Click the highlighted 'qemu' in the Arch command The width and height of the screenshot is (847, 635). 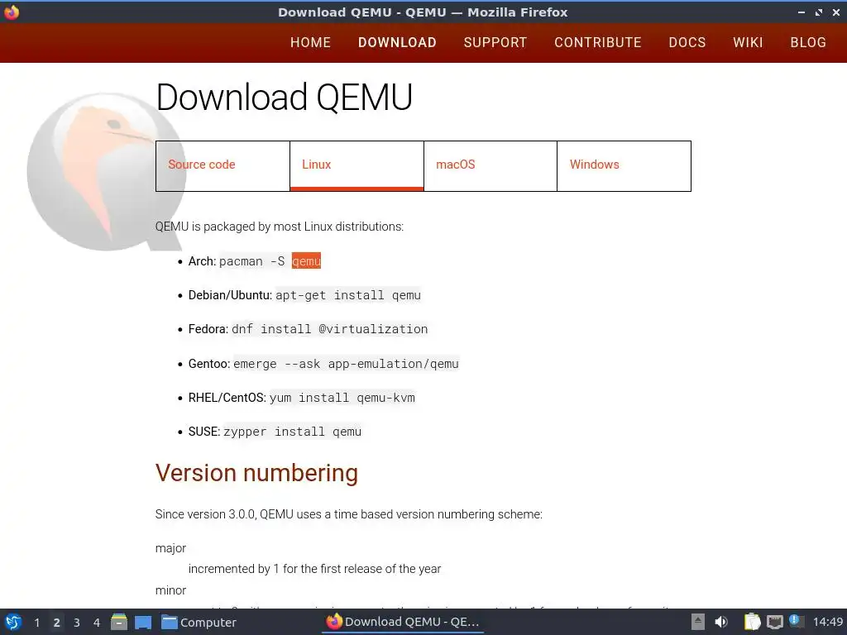(x=306, y=260)
